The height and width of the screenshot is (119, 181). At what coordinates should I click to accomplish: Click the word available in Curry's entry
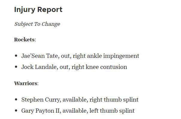75,100
